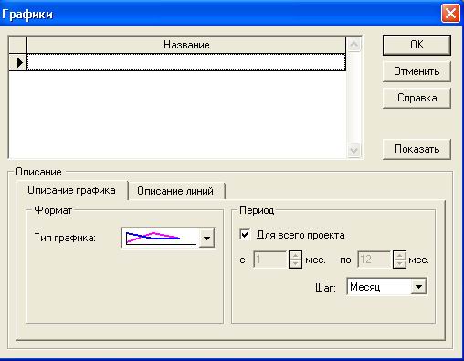This screenshot has height=361, width=464.
Task: Click the OK button
Action: [417, 45]
